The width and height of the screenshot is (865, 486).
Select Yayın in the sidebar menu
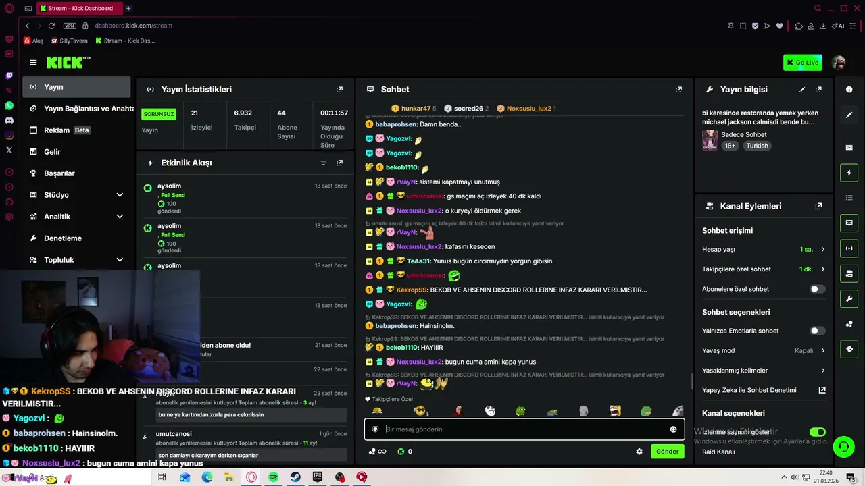(x=76, y=87)
